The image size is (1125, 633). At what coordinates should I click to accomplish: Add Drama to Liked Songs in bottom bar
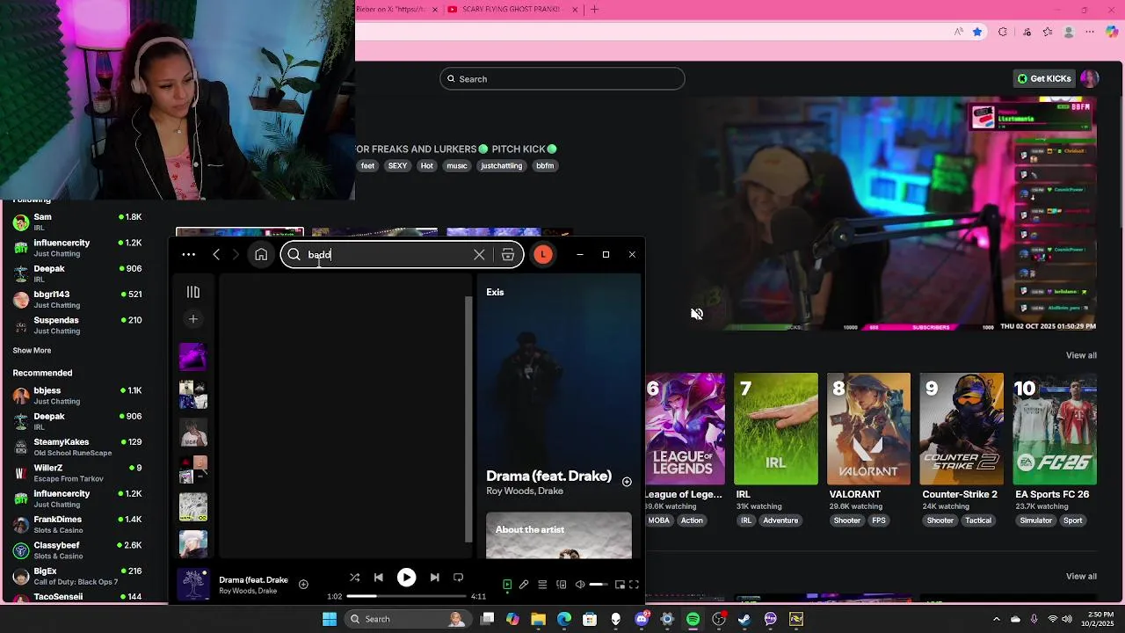303,585
